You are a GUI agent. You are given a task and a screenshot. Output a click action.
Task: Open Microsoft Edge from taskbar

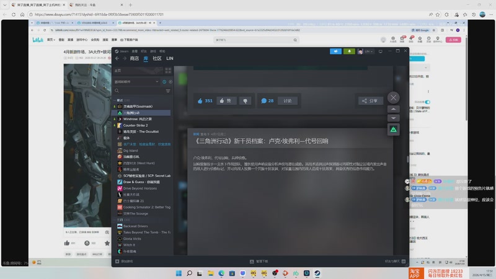pos(221,273)
